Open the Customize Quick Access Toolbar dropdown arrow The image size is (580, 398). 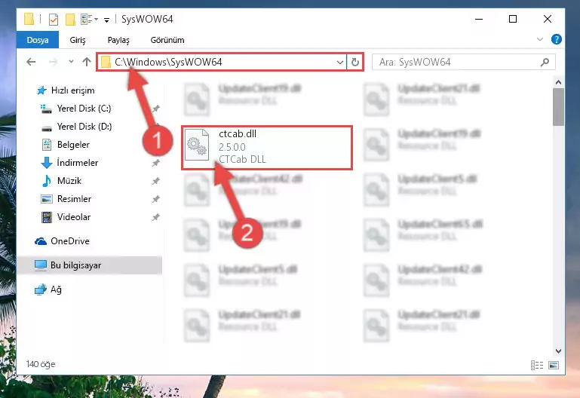point(106,20)
